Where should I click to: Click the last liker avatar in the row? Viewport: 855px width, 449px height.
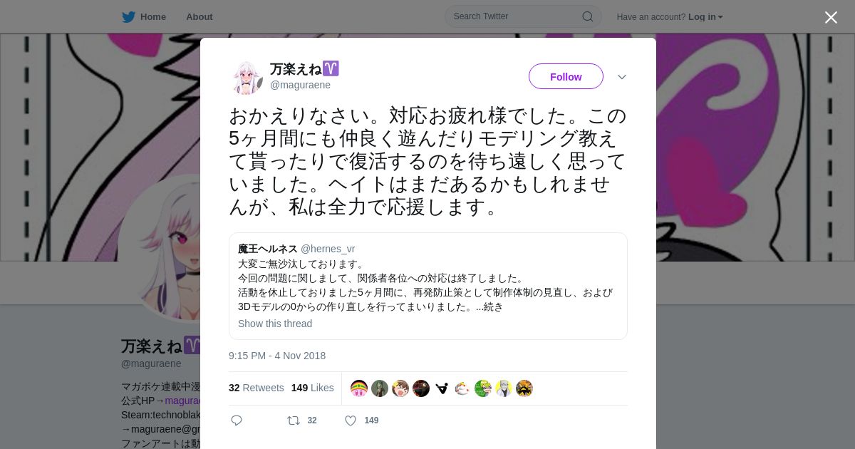tap(524, 388)
